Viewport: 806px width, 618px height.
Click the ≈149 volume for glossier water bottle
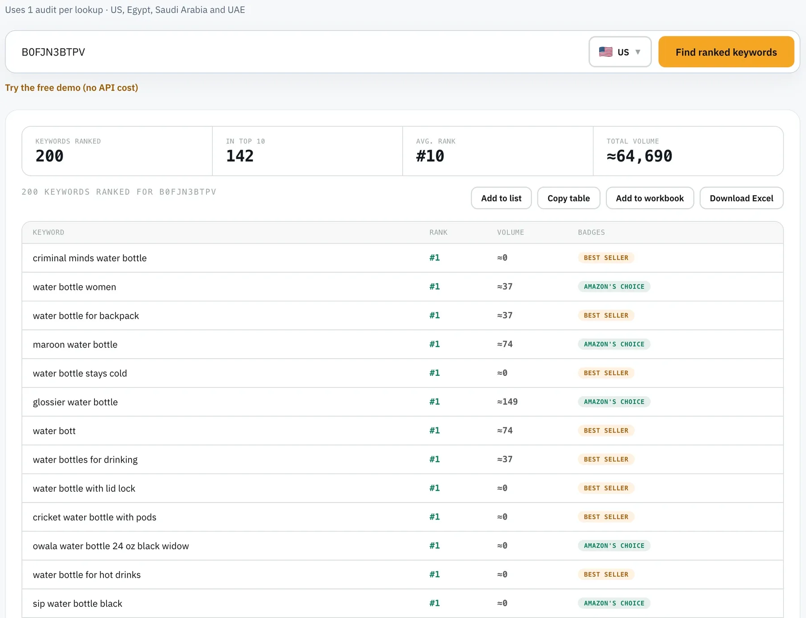[x=507, y=402]
